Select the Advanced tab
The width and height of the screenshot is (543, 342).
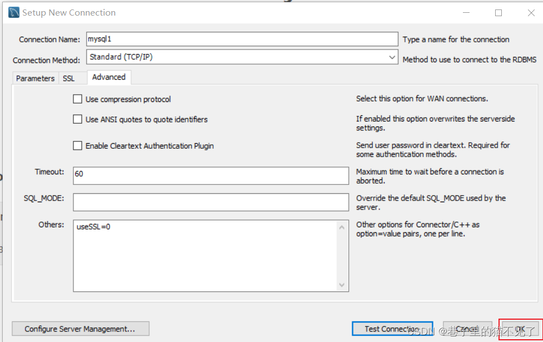click(x=108, y=77)
